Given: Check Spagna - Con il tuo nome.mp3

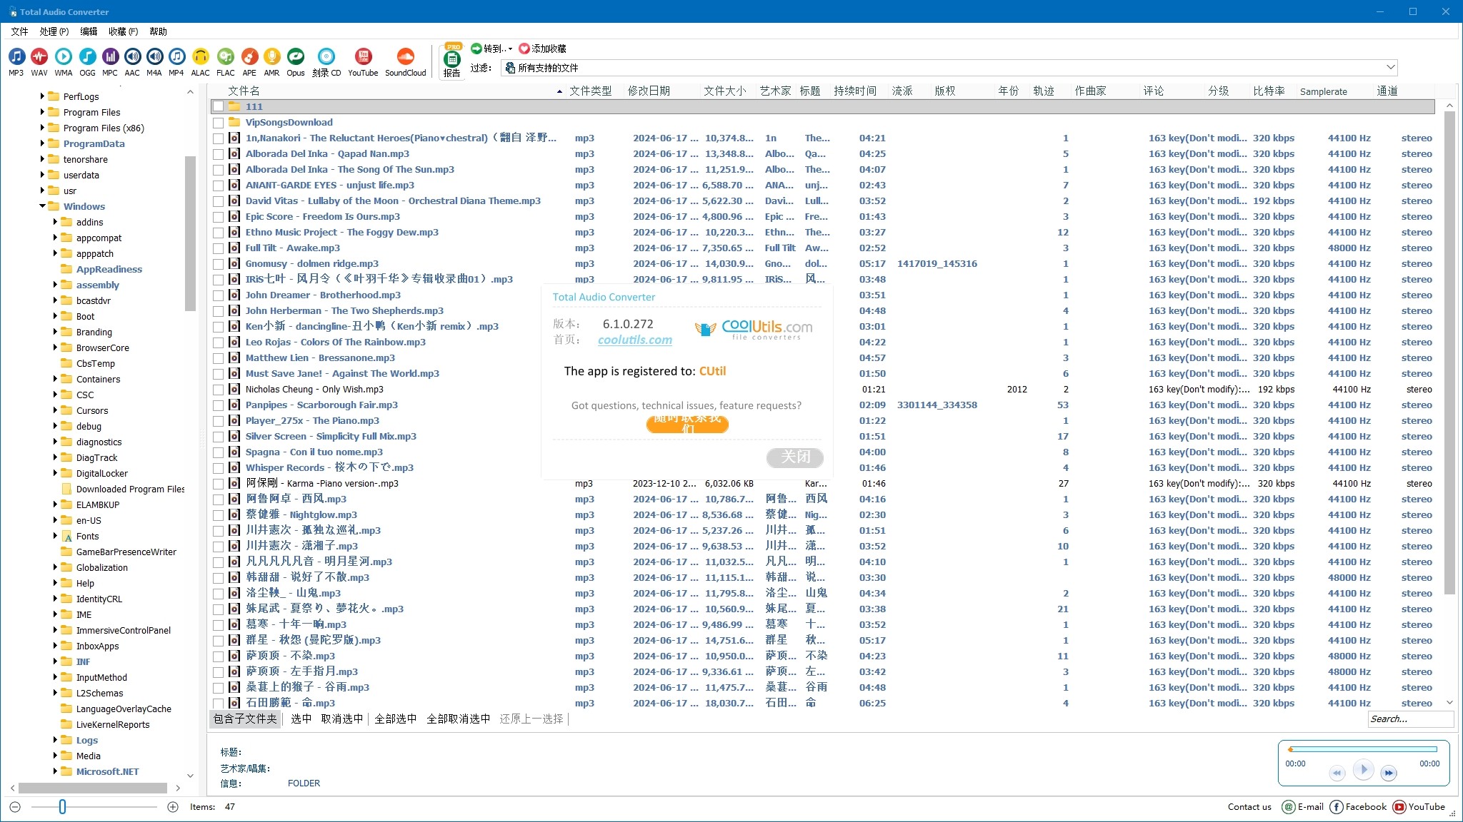Looking at the screenshot, I should (x=218, y=452).
